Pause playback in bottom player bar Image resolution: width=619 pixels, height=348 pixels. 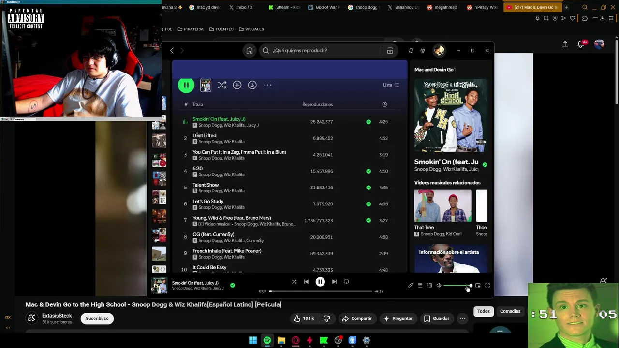pos(320,282)
